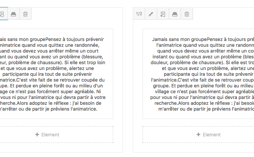The image size is (254, 157).
Task: Delete the right column with trash icon
Action: pos(187,14)
